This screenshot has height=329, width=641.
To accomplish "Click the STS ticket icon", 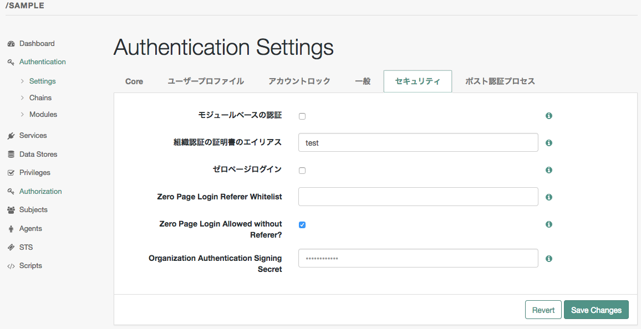I will tap(11, 248).
